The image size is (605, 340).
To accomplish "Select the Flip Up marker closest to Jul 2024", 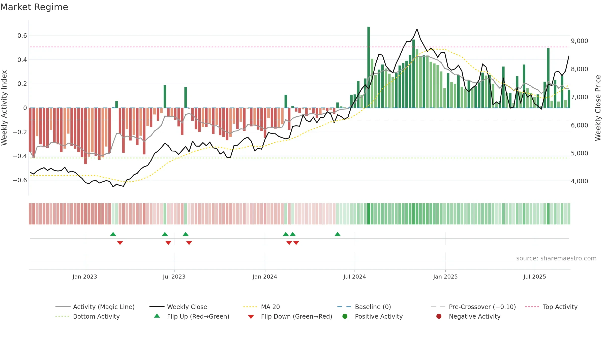I will [338, 234].
